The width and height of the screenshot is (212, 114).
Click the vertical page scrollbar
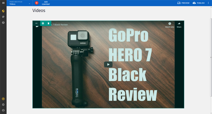coord(211,57)
